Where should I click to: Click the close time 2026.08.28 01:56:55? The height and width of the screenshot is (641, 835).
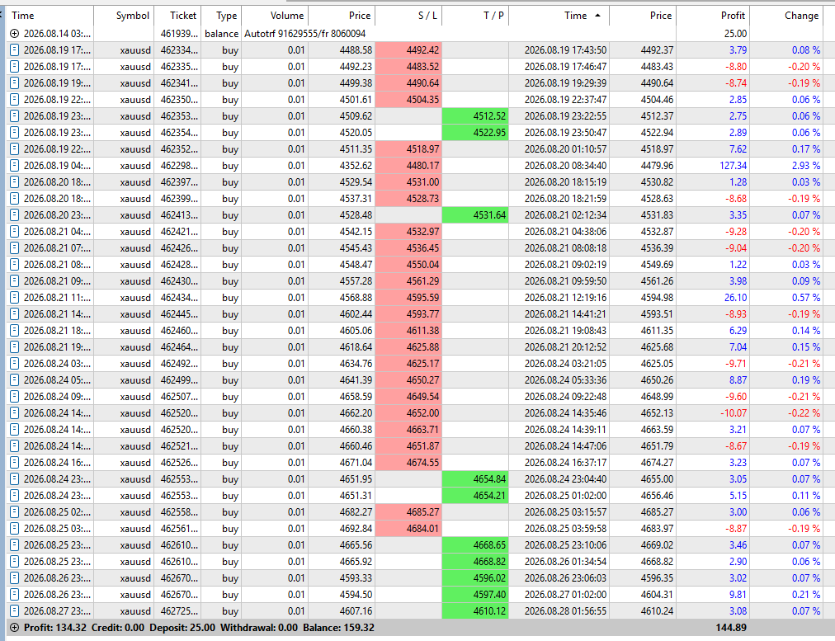(x=565, y=611)
